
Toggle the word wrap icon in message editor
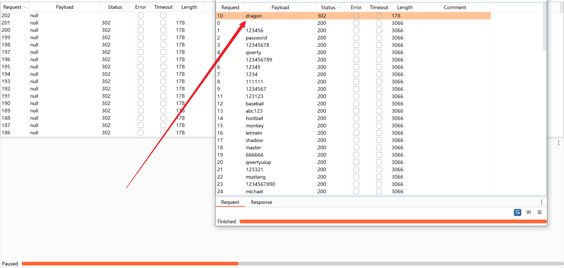coord(517,212)
